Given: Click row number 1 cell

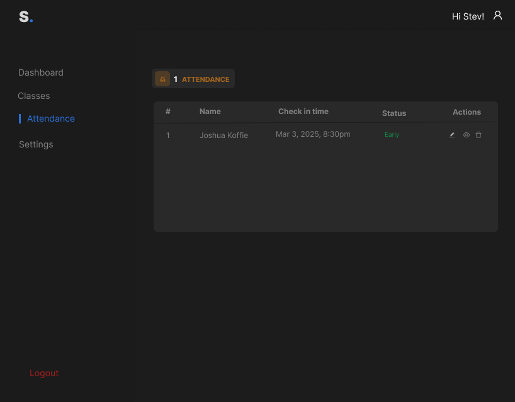Looking at the screenshot, I should tap(168, 135).
